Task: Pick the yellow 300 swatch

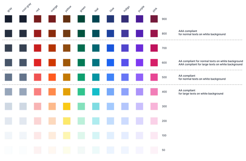Action: [x=67, y=106]
